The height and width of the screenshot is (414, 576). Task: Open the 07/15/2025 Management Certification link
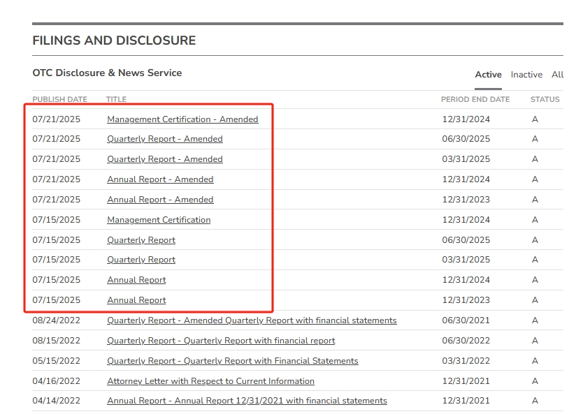[159, 220]
